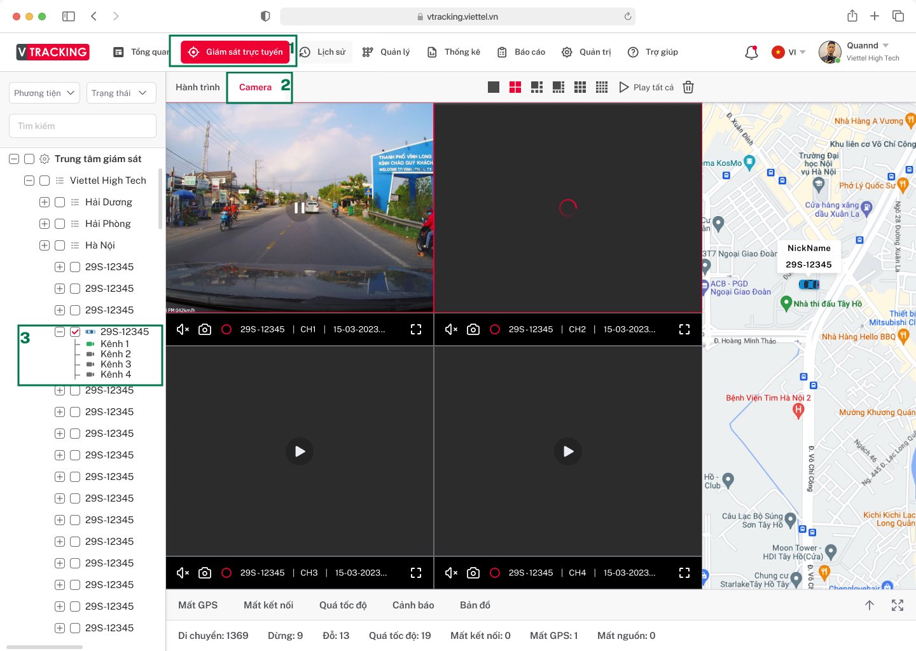Expand bottom panel to fullscreen

coord(898,605)
